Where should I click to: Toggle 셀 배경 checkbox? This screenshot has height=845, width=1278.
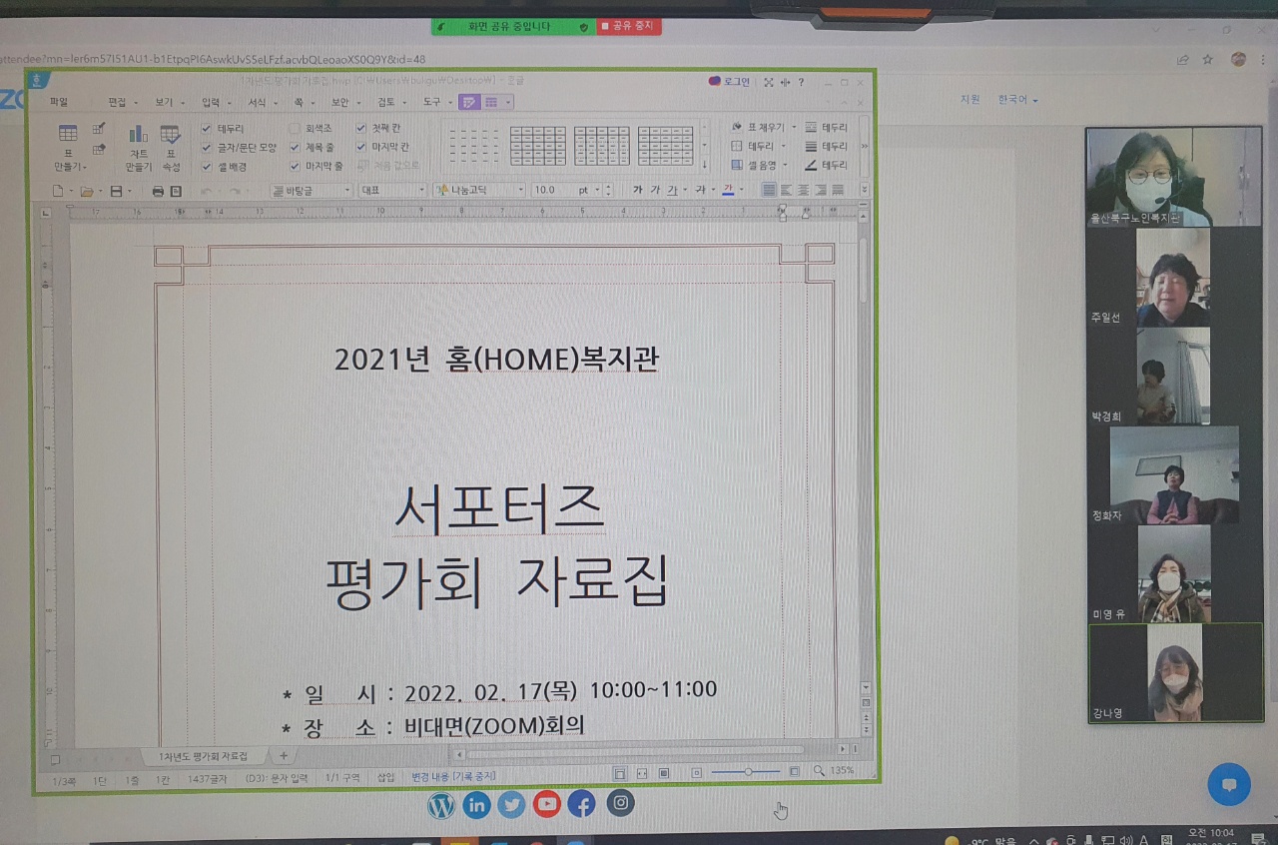tap(207, 167)
